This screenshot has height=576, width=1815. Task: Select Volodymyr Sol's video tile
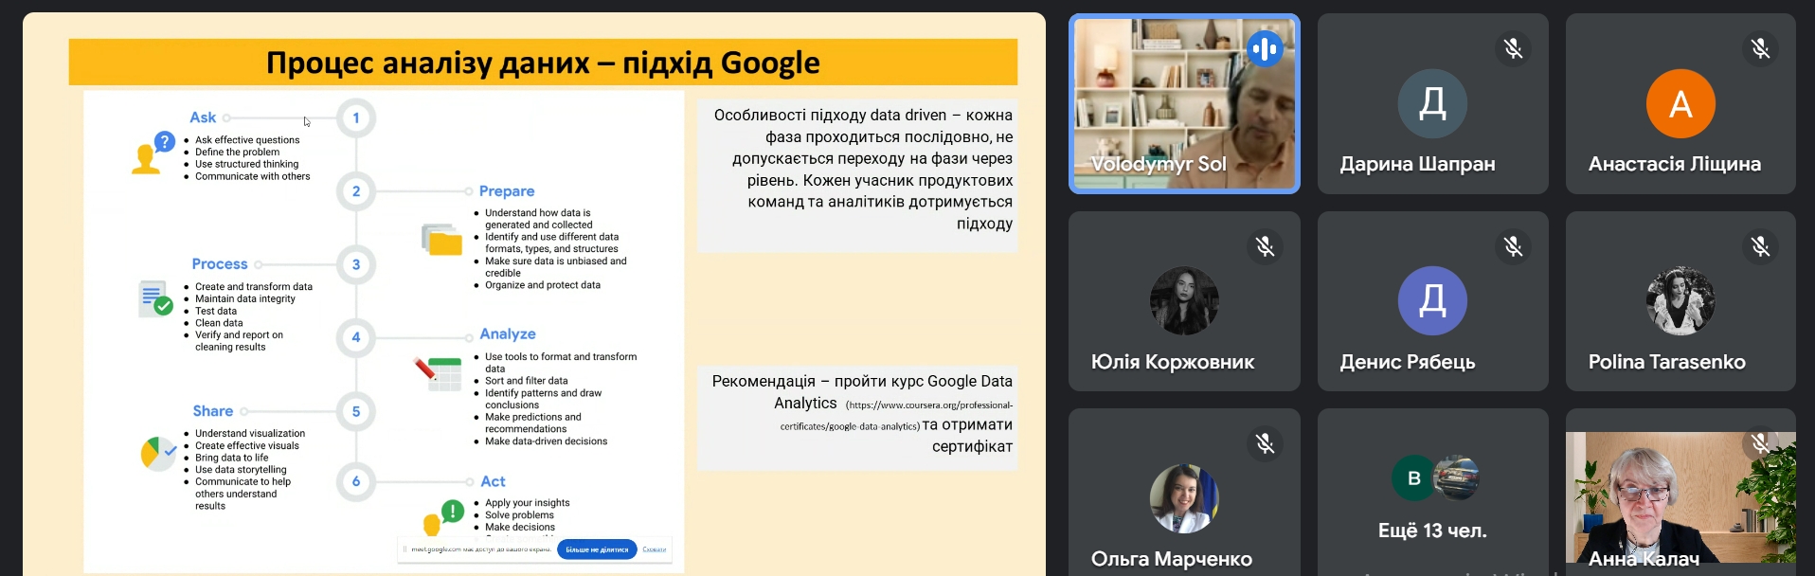point(1184,103)
